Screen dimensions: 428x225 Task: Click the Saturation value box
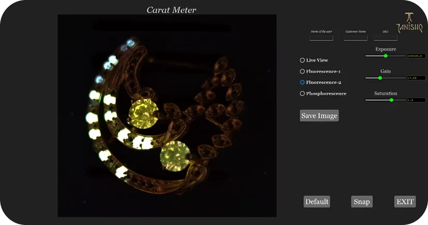(416, 100)
